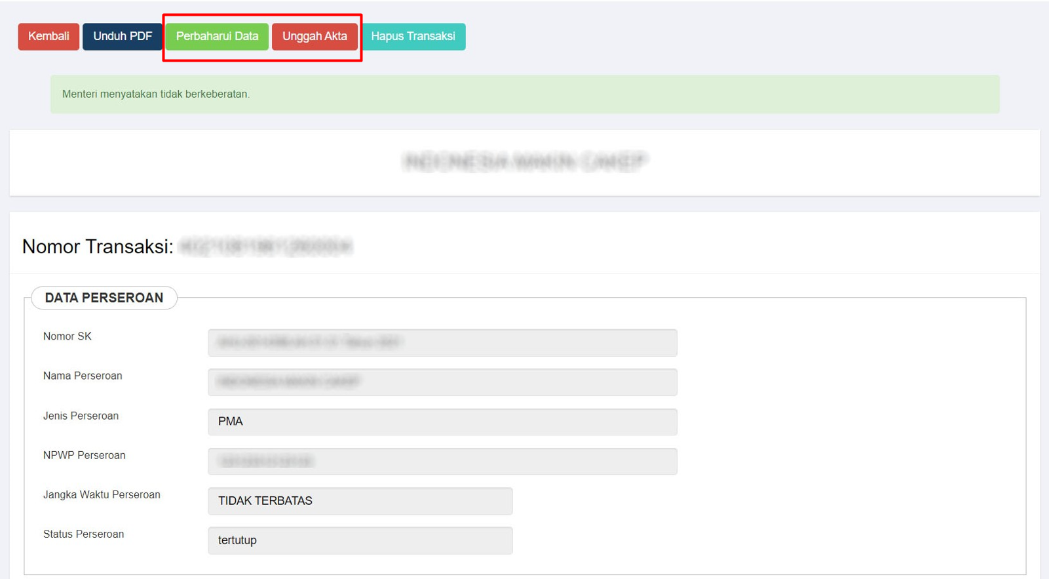
Task: Download the document with Unduh PDF
Action: tap(123, 37)
